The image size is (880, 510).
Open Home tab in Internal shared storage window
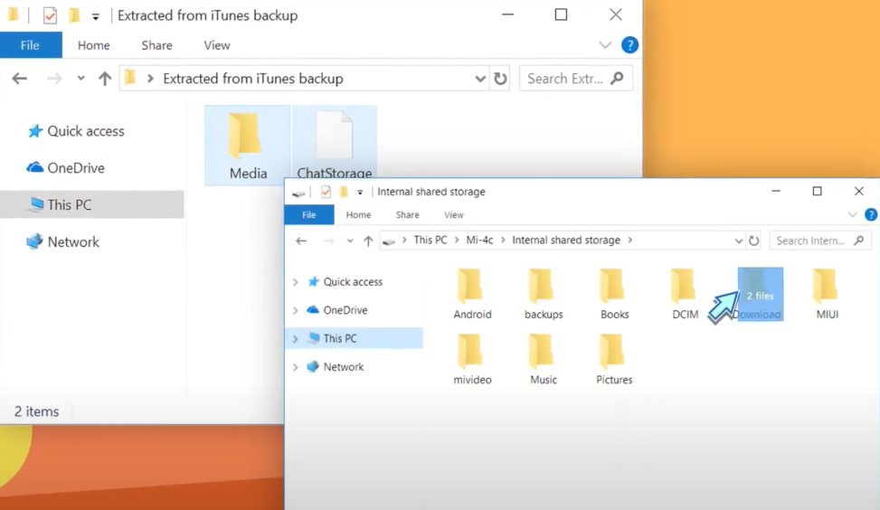[358, 215]
